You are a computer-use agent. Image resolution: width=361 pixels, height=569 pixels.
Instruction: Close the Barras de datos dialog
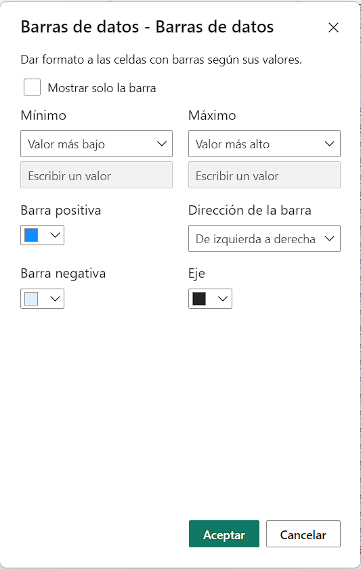tap(333, 28)
